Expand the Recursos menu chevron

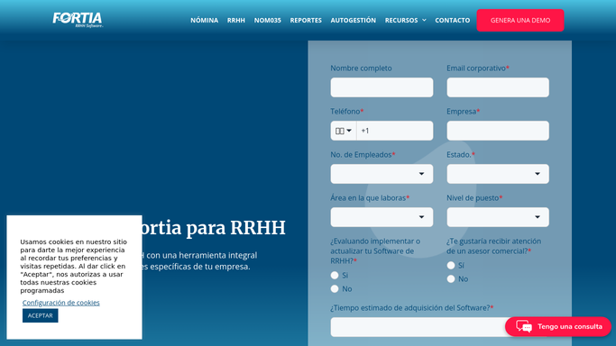tap(424, 20)
